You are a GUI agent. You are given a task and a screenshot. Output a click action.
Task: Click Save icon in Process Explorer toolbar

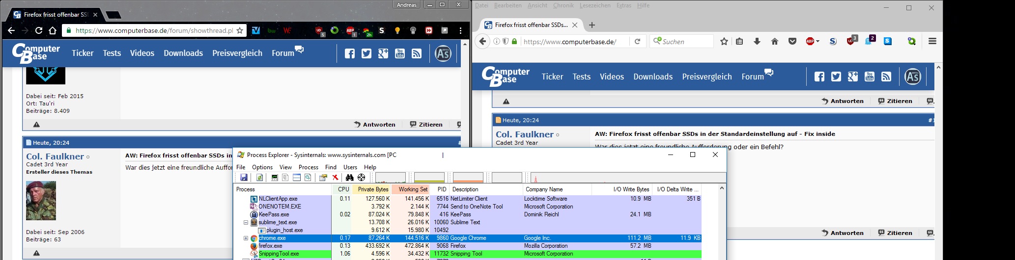click(244, 178)
